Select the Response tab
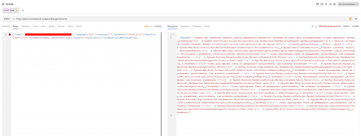Viewport: 361px width, 136px height. pos(172,26)
